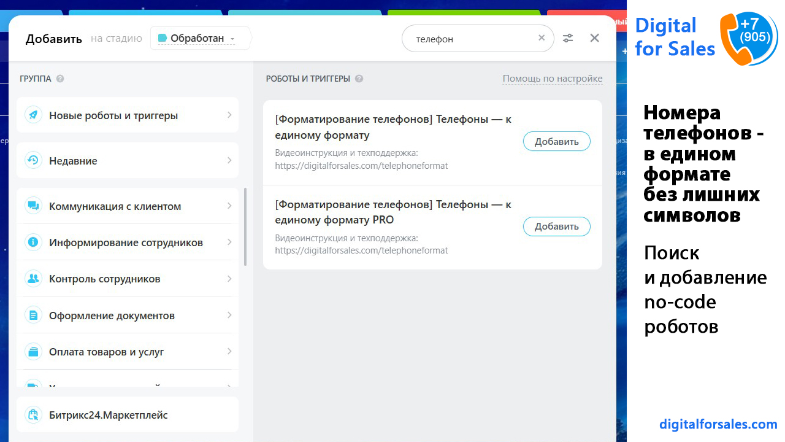Image resolution: width=785 pixels, height=442 pixels.
Task: Click the clock icon beside Недавние
Action: click(x=33, y=160)
